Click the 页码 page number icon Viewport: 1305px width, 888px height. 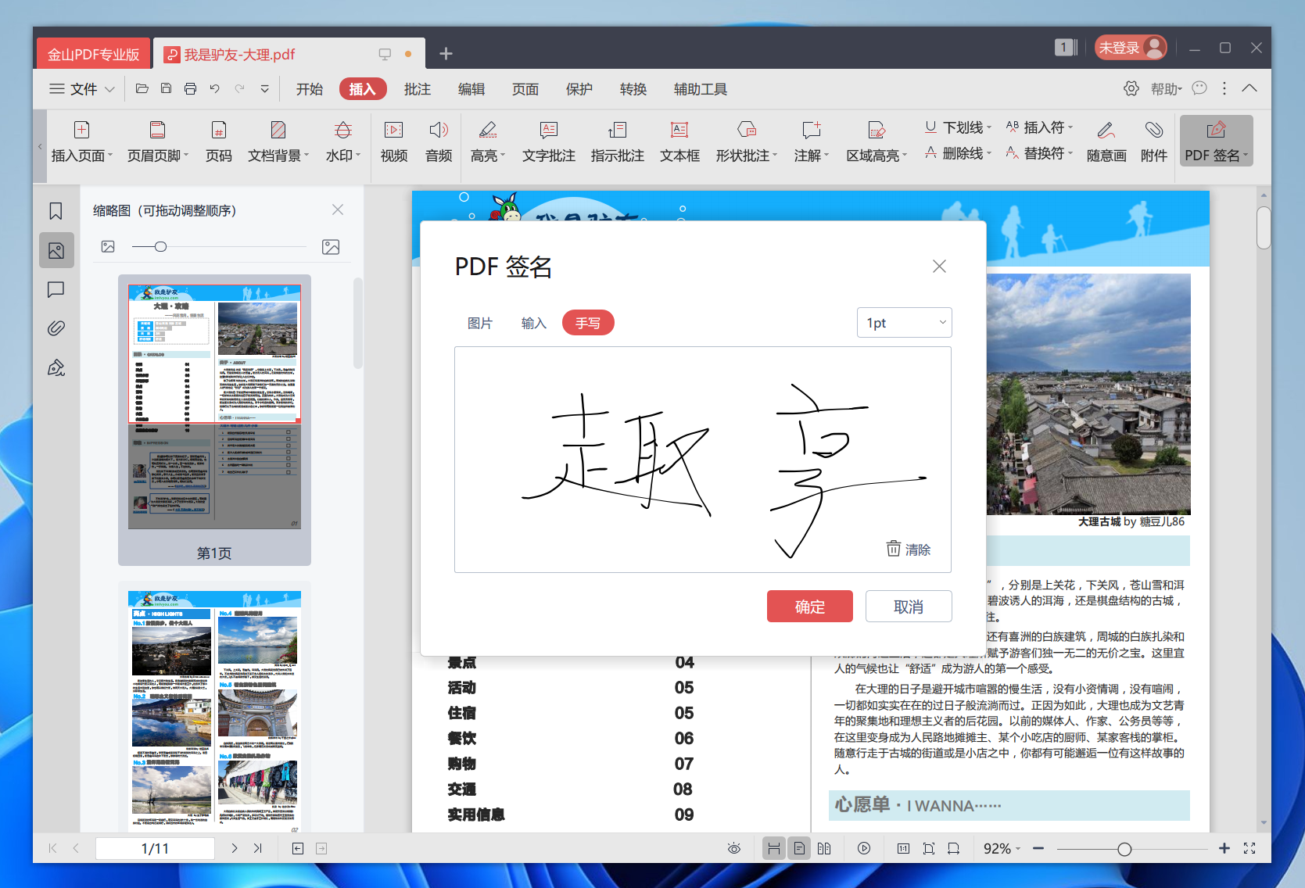(x=219, y=130)
